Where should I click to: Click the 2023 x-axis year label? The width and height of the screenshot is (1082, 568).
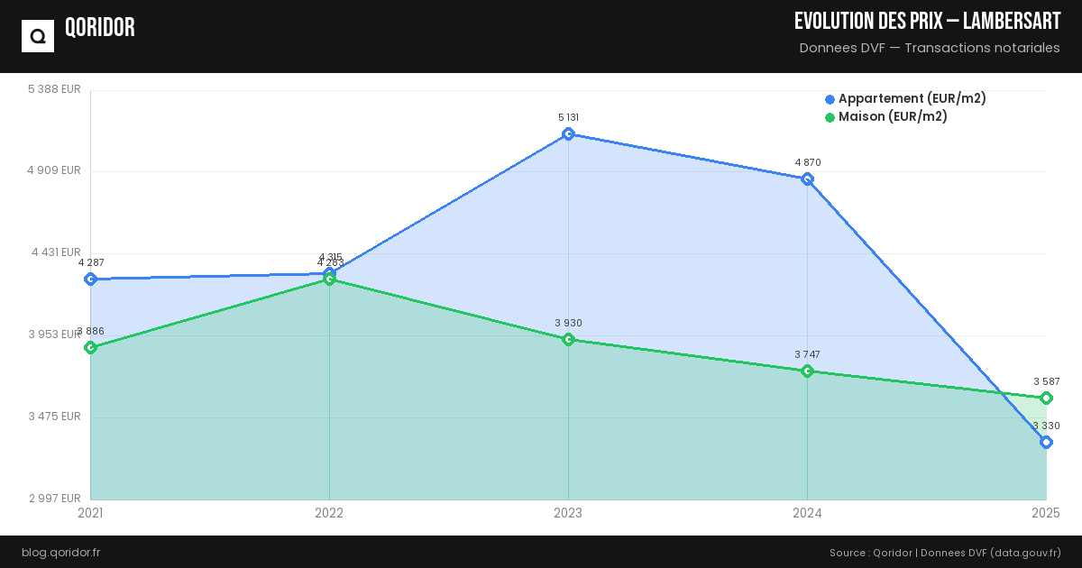pos(568,513)
